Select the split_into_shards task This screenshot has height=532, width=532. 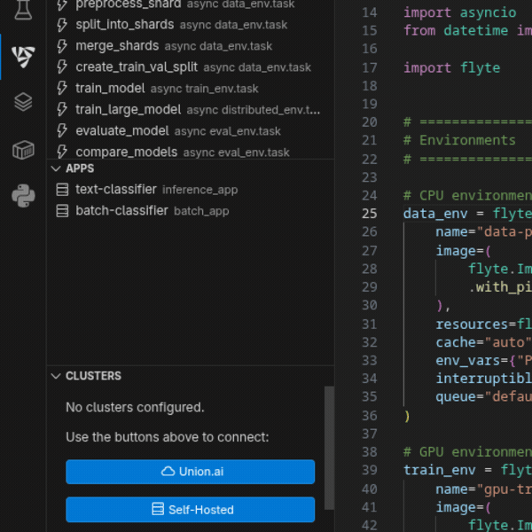click(191, 25)
